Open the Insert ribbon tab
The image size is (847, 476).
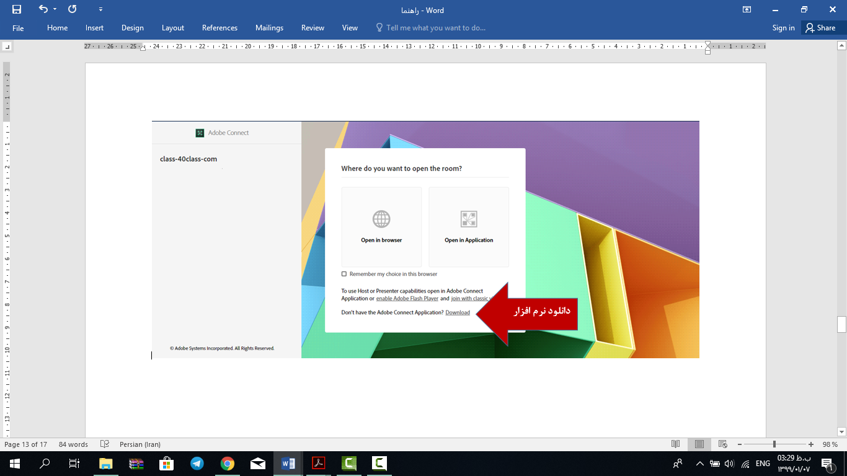pos(95,28)
